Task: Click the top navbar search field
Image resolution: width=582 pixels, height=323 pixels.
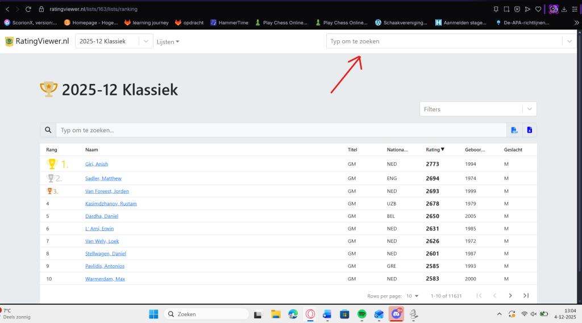Action: point(443,41)
